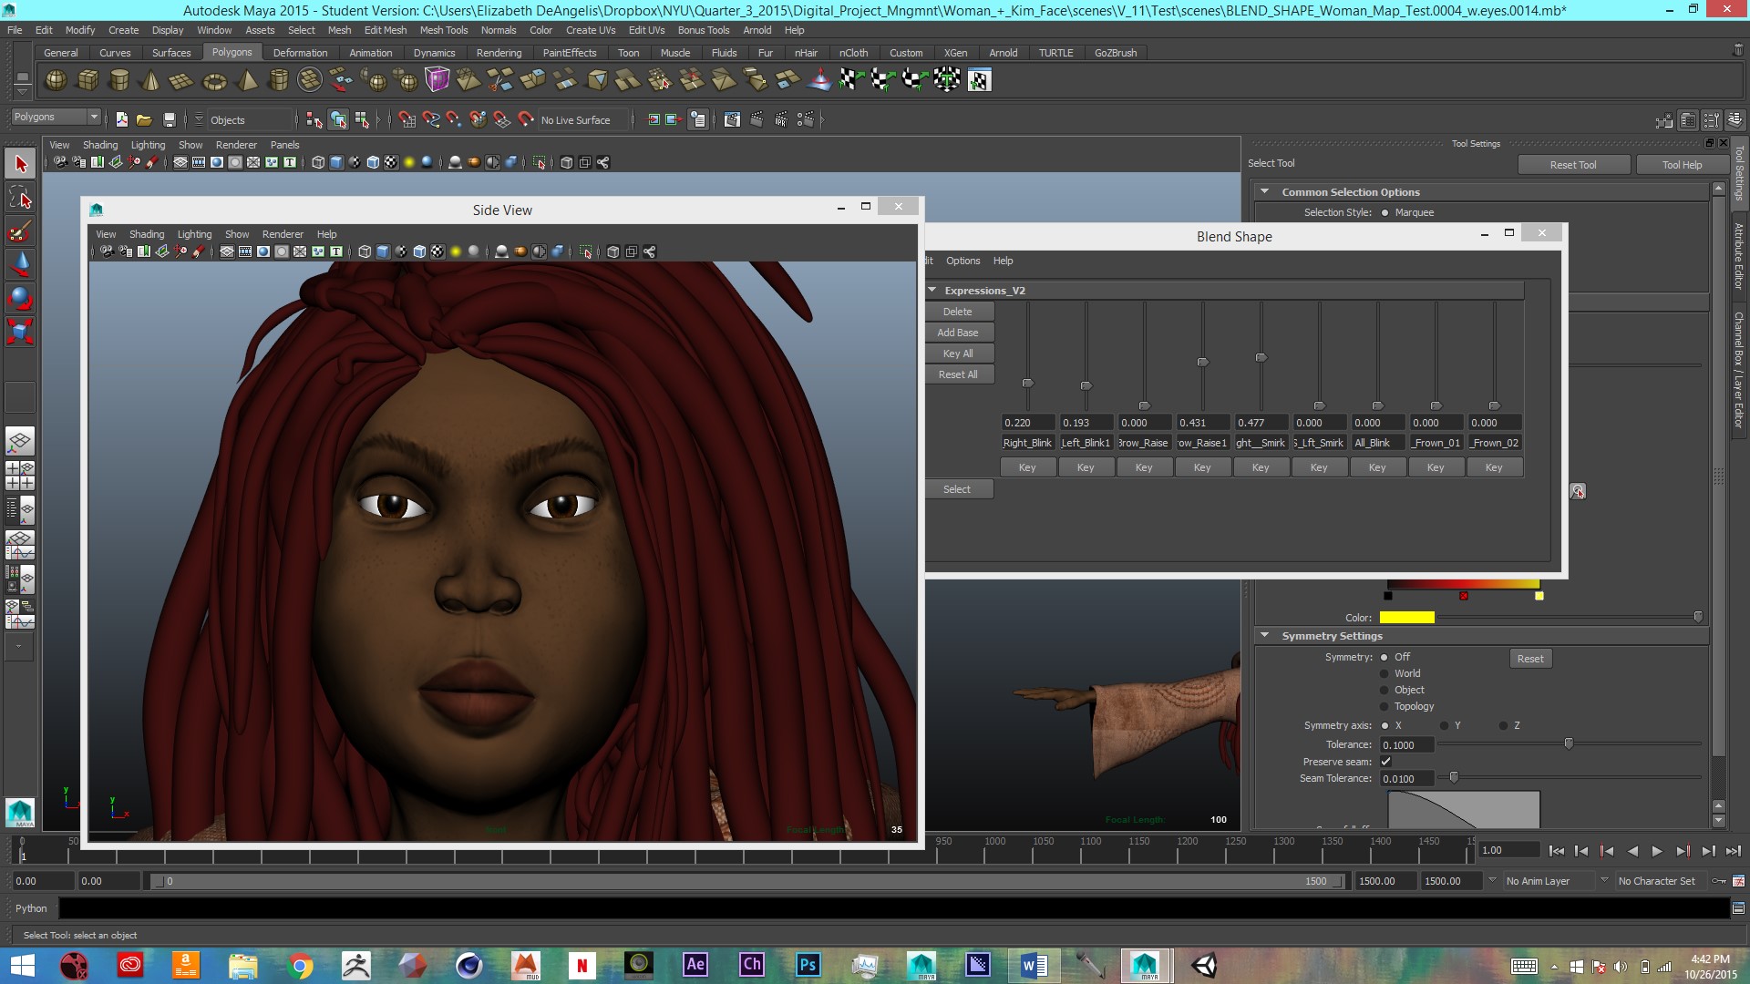Collapse Expressions_V2 blend shape section
Screen dimensions: 1750x984
(932, 290)
